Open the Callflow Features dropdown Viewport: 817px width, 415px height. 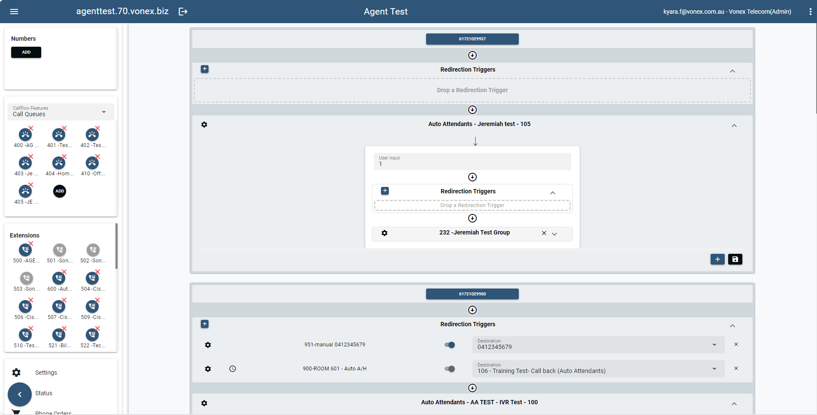[61, 112]
